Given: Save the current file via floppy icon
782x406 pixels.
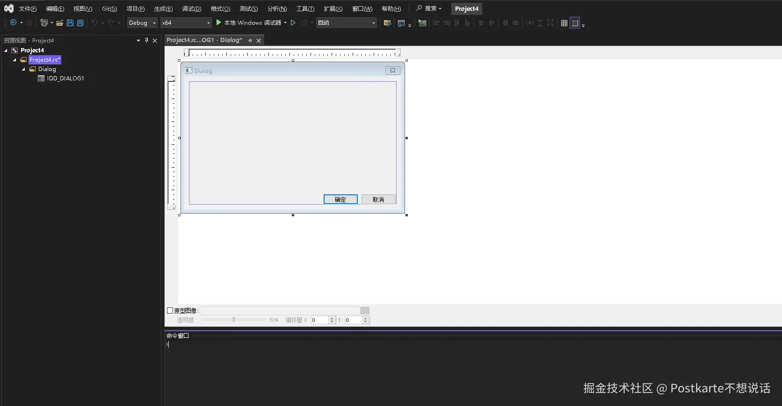Looking at the screenshot, I should point(70,22).
